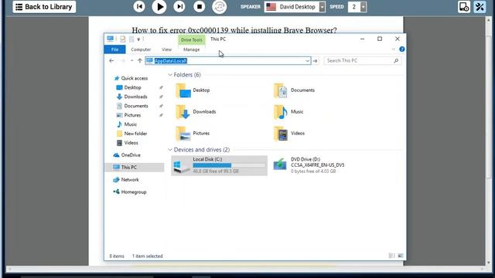Click the address bar showing AppData\Local
The height and width of the screenshot is (278, 495).
[227, 60]
